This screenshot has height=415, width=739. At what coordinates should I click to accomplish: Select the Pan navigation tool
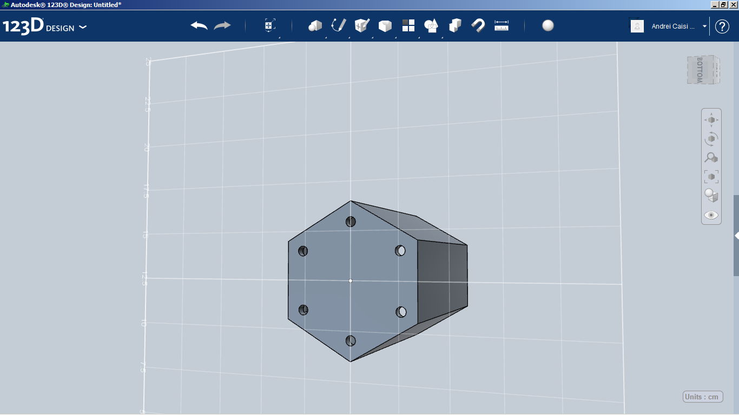pos(711,119)
